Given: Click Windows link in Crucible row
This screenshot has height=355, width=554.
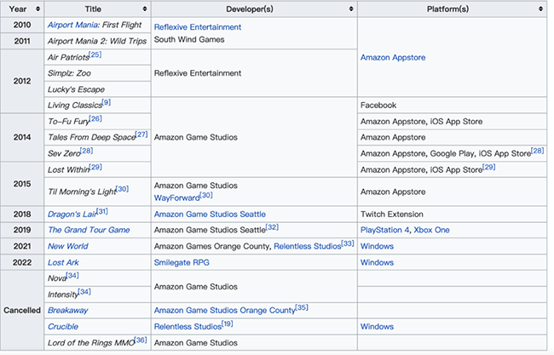Looking at the screenshot, I should pos(377,326).
